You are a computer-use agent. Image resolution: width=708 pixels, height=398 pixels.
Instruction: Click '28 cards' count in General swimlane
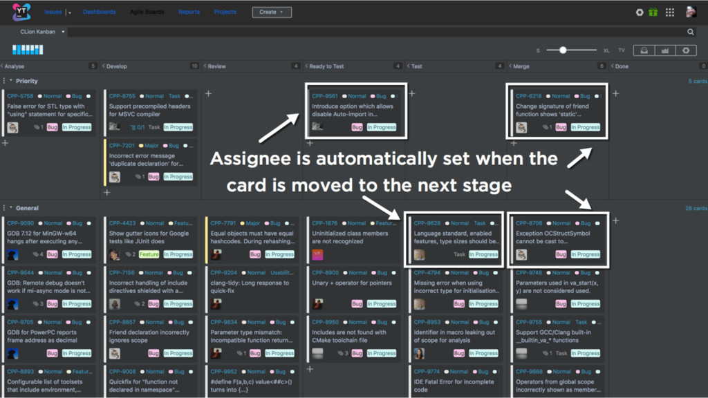[696, 208]
